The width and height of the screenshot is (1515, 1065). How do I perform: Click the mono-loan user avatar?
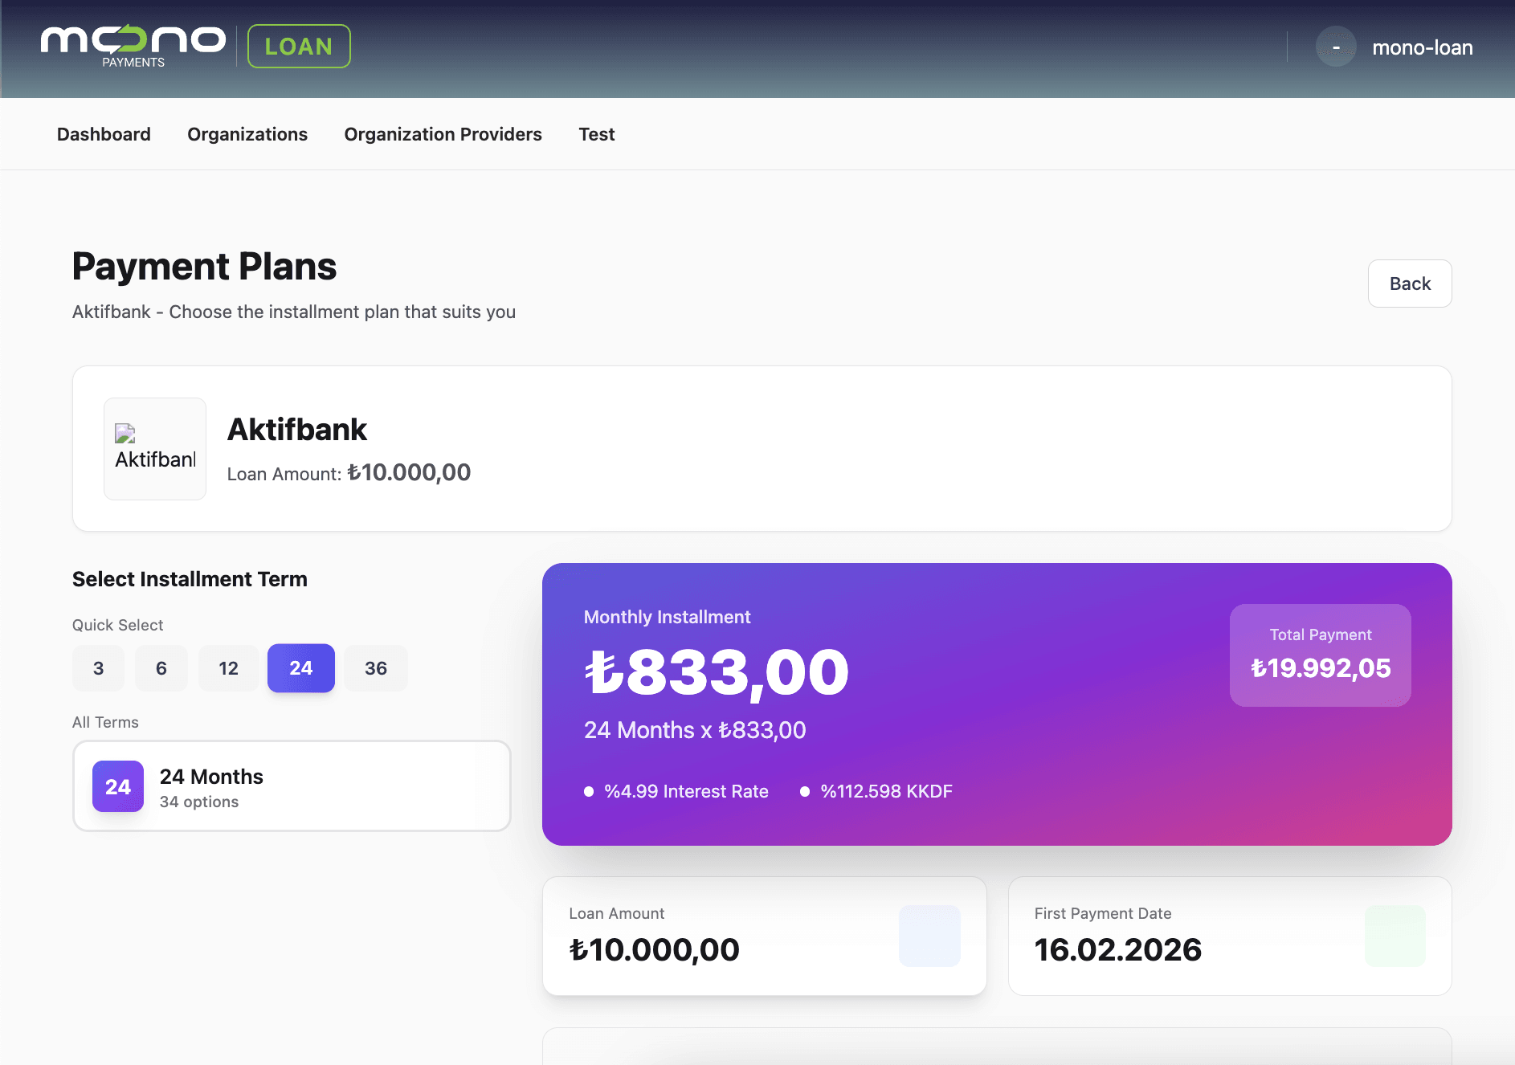point(1336,47)
